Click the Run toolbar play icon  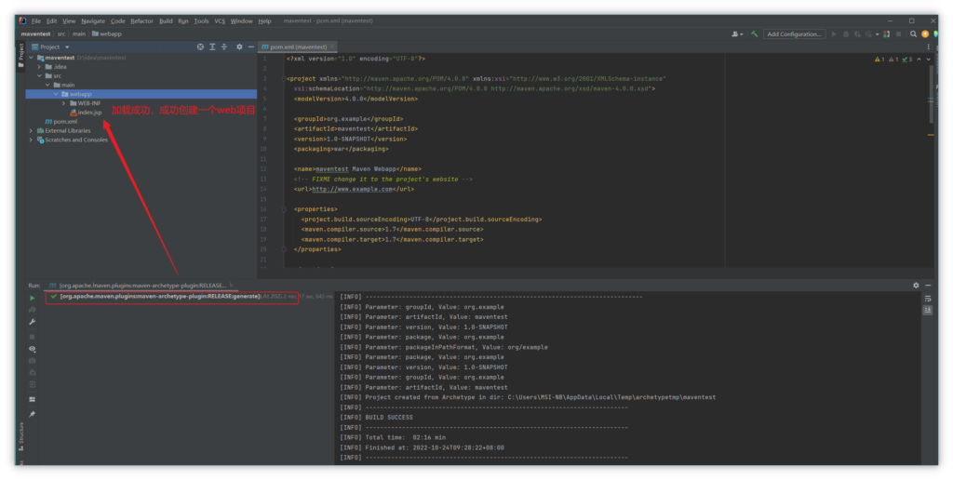point(834,34)
